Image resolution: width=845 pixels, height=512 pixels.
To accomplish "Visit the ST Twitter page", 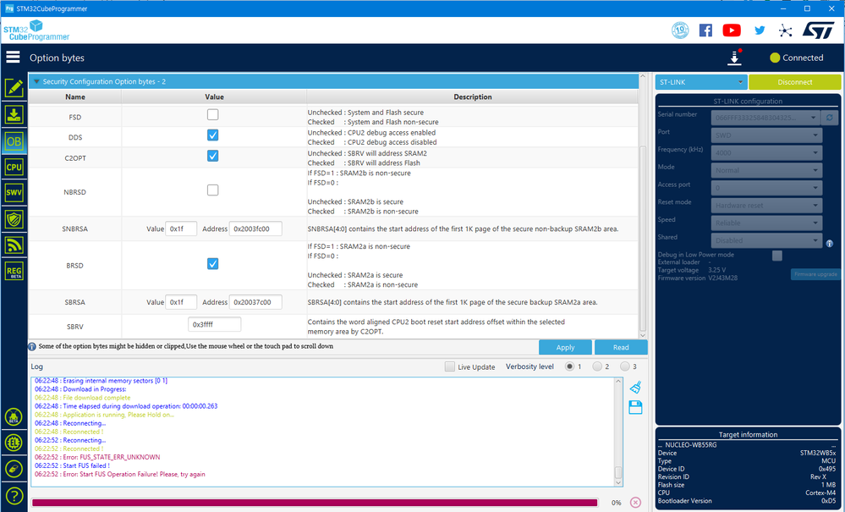I will click(x=760, y=30).
